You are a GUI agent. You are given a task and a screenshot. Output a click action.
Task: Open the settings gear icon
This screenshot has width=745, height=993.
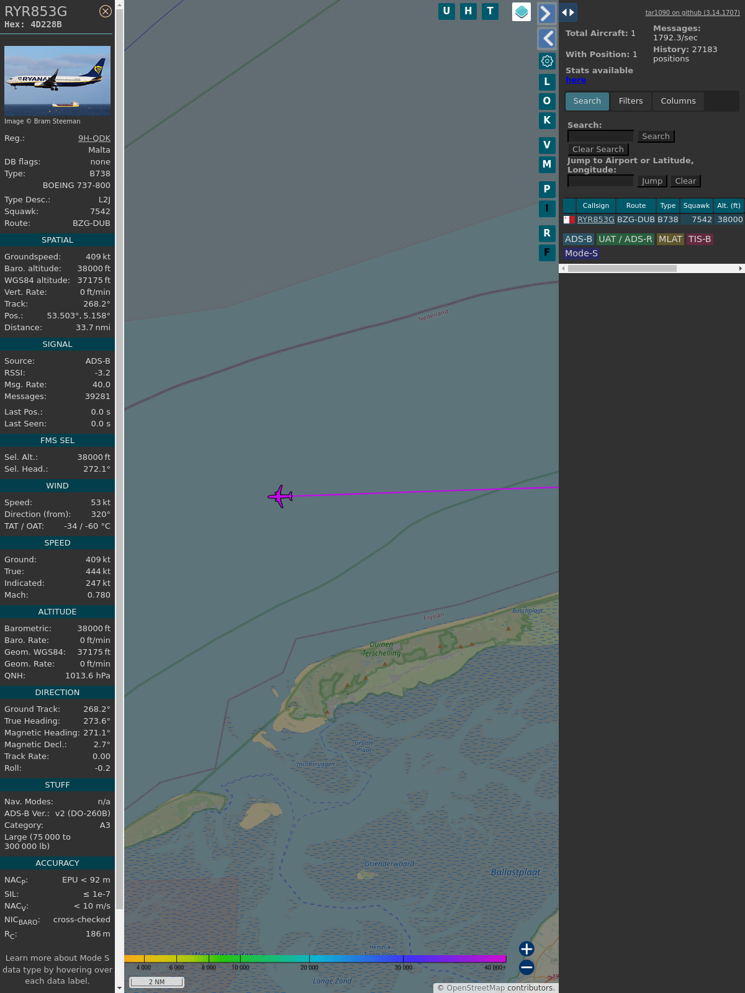(547, 61)
